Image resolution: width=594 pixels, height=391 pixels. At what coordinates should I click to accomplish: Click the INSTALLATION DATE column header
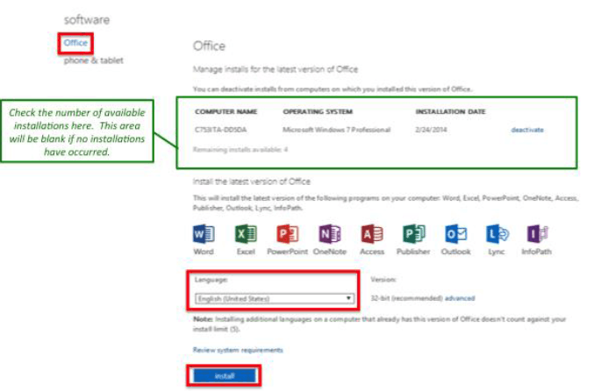[450, 111]
